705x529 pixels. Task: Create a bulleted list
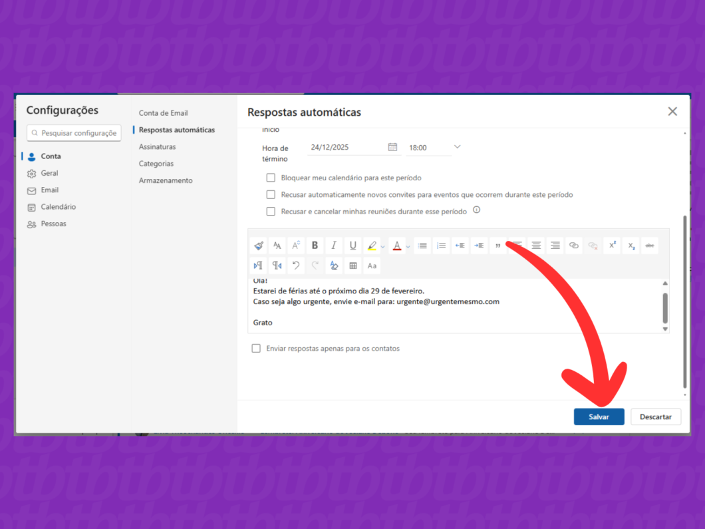point(422,246)
